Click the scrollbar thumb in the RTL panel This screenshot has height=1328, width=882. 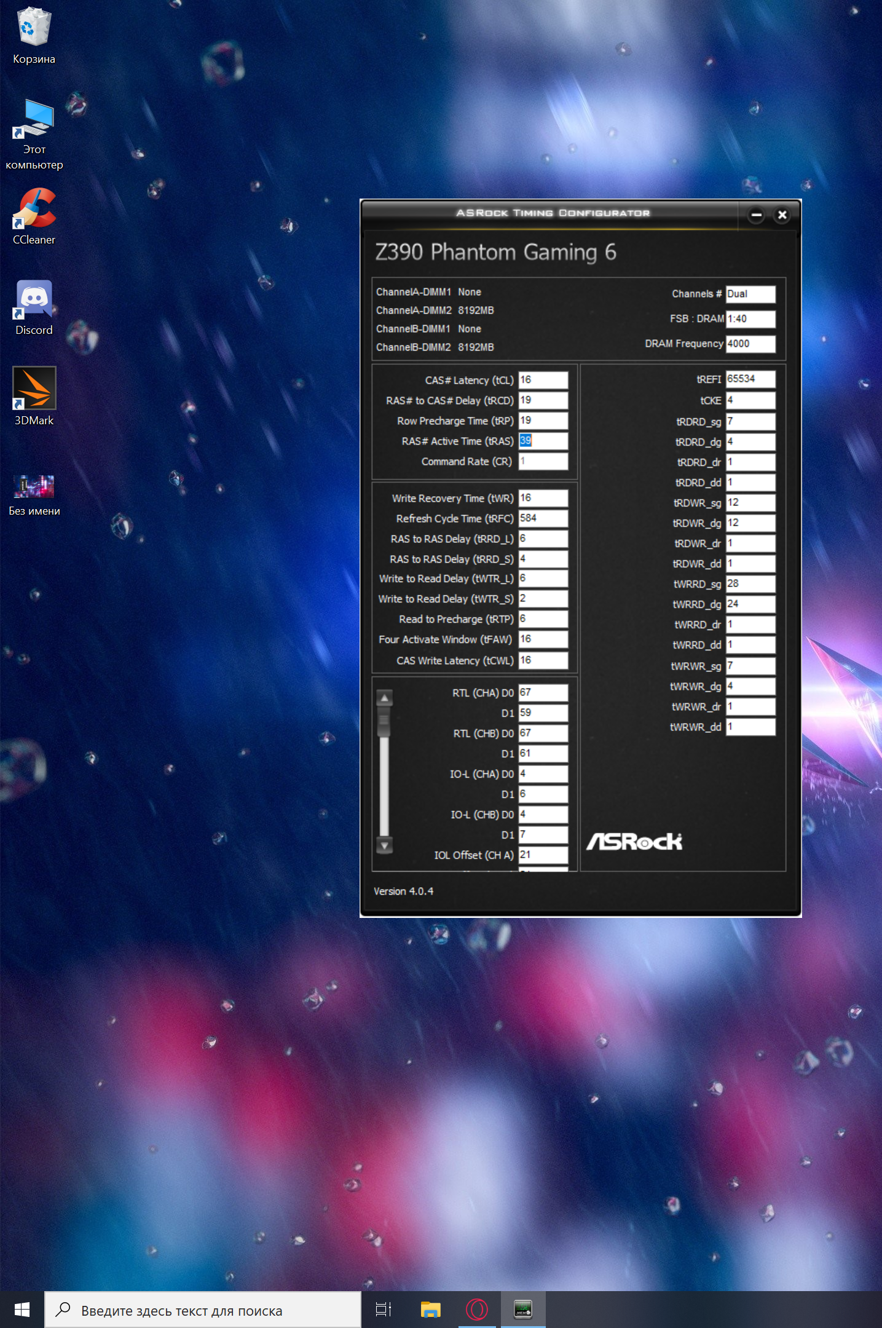pyautogui.click(x=384, y=721)
